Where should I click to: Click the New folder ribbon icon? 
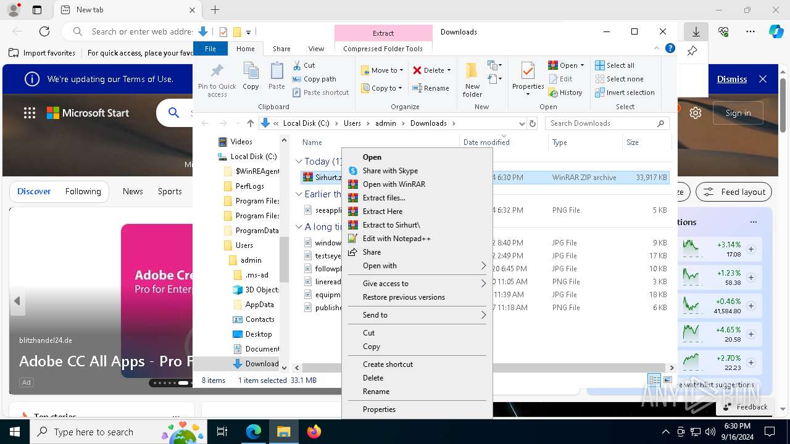click(x=472, y=80)
